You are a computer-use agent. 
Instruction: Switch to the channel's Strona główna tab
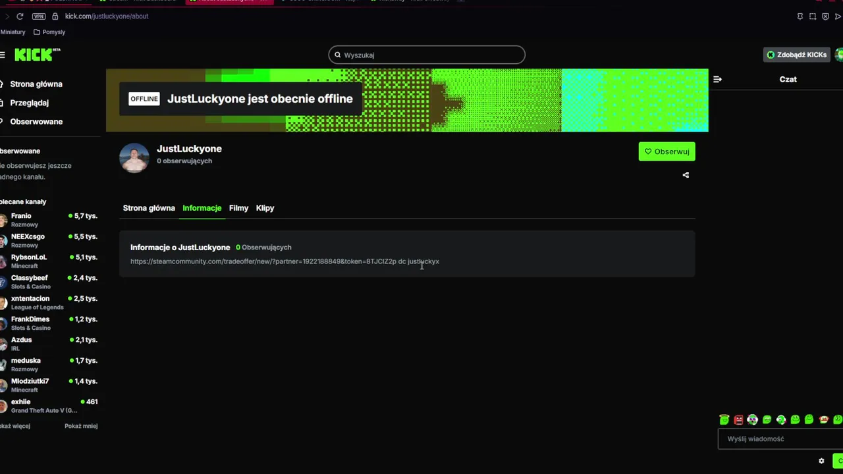pyautogui.click(x=149, y=208)
